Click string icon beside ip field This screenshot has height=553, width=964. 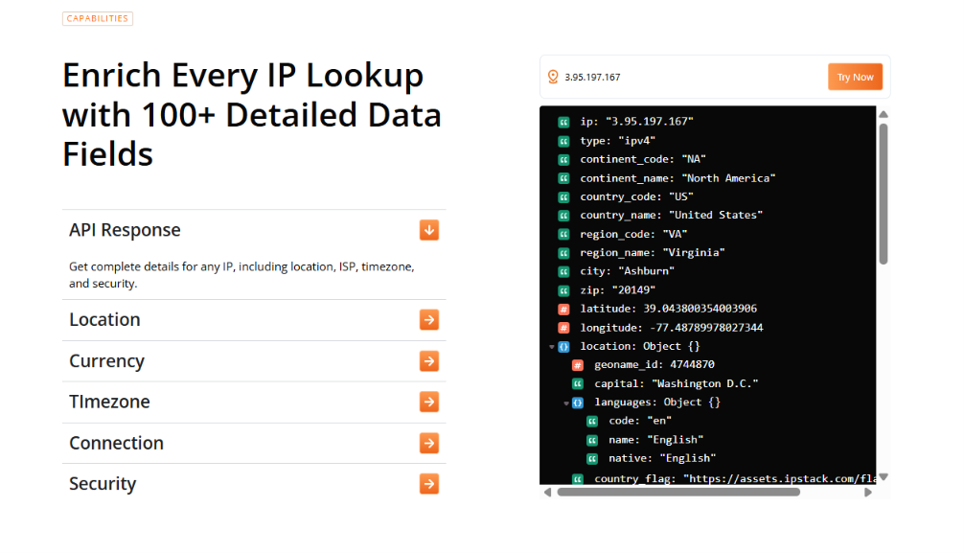tap(563, 122)
